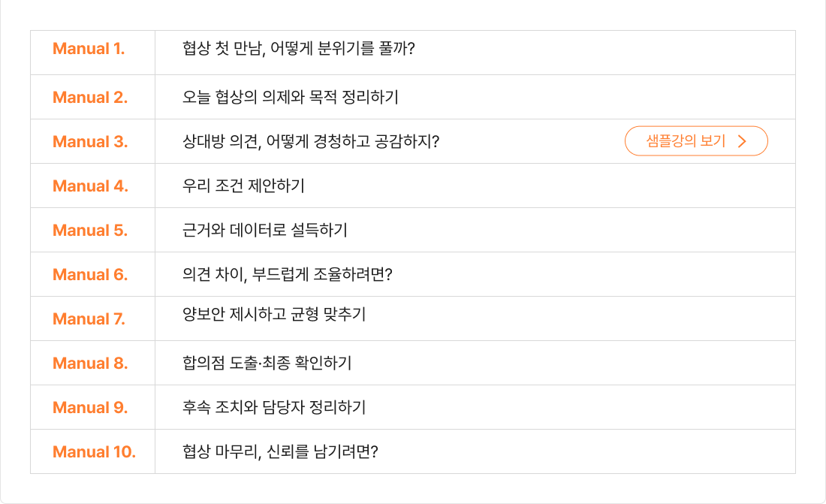Select the Manual 7. label
This screenshot has width=826, height=504.
pos(89,319)
